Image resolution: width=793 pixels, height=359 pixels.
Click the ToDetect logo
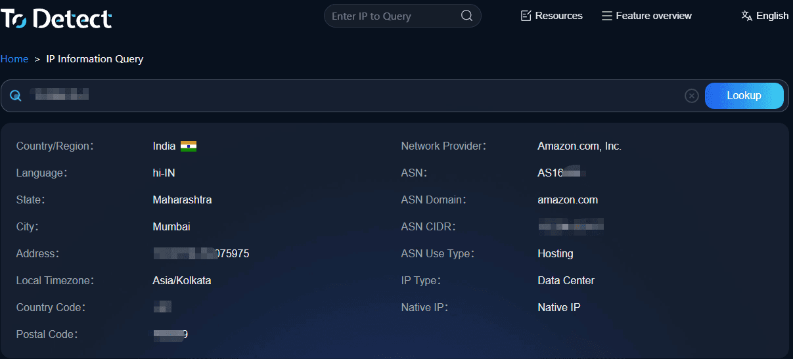point(57,18)
